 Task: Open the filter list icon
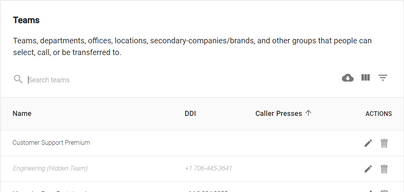(x=383, y=78)
